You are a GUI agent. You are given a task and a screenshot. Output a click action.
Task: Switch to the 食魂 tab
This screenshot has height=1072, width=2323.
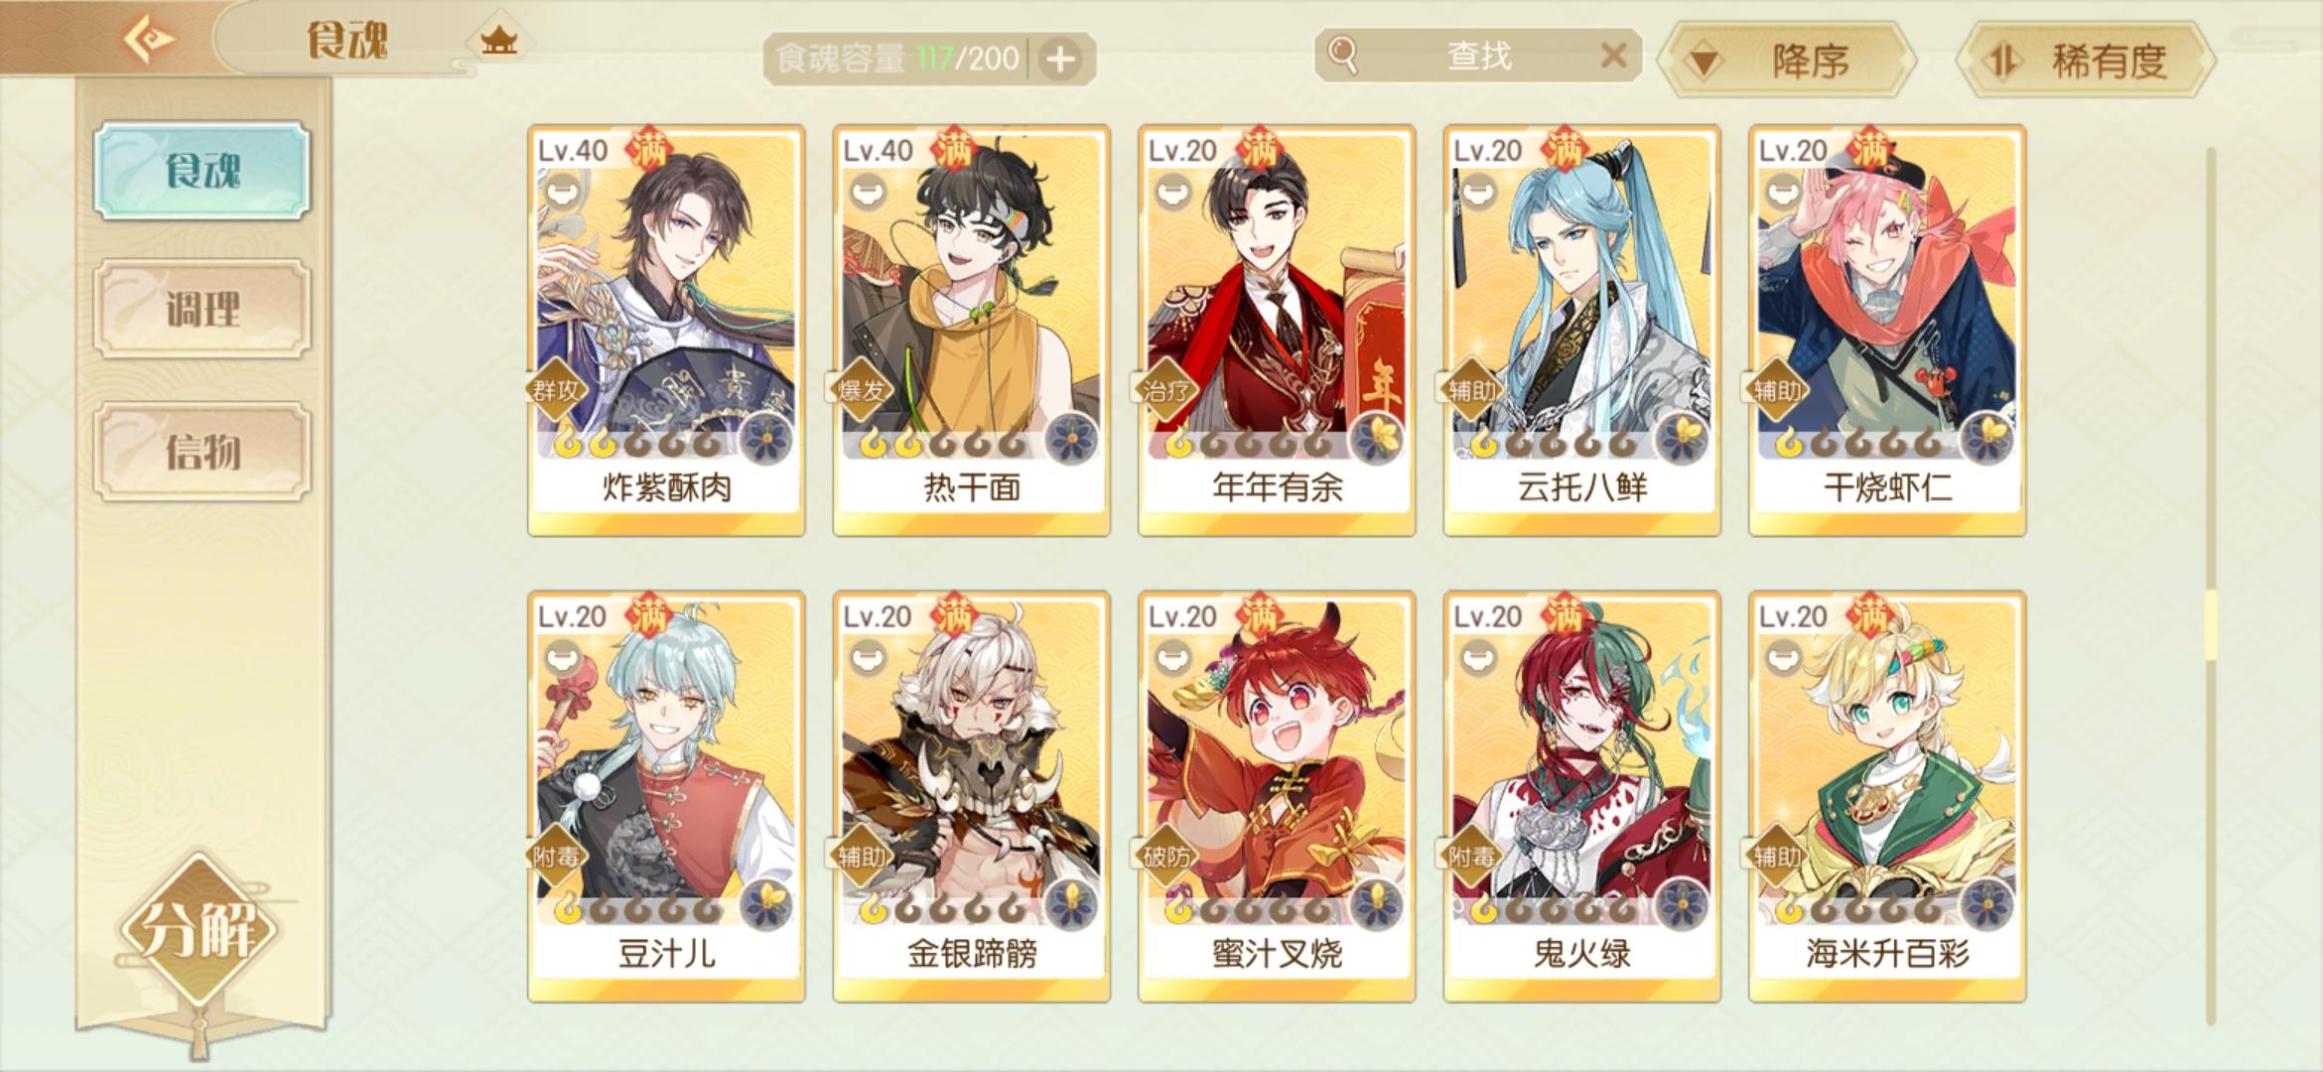(x=203, y=171)
